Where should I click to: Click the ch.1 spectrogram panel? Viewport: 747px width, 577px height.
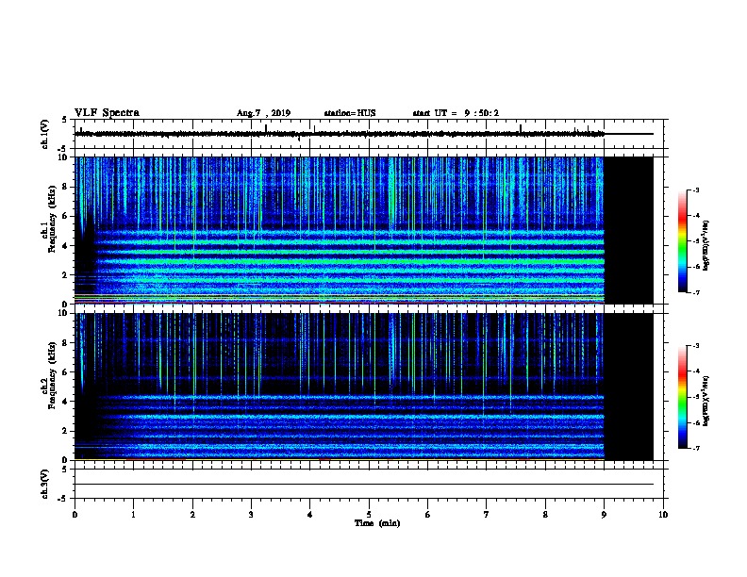(363, 230)
